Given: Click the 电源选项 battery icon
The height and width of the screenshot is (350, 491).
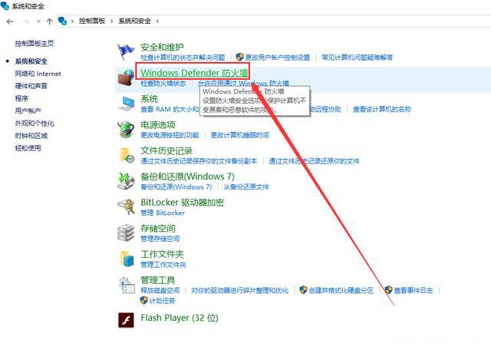Looking at the screenshot, I should [x=126, y=130].
